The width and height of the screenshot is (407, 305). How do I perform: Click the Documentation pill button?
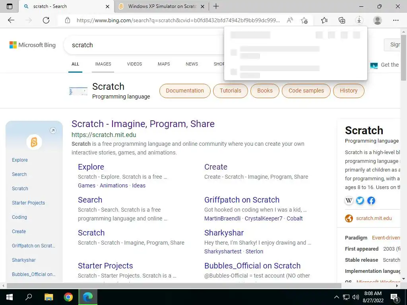(x=185, y=91)
